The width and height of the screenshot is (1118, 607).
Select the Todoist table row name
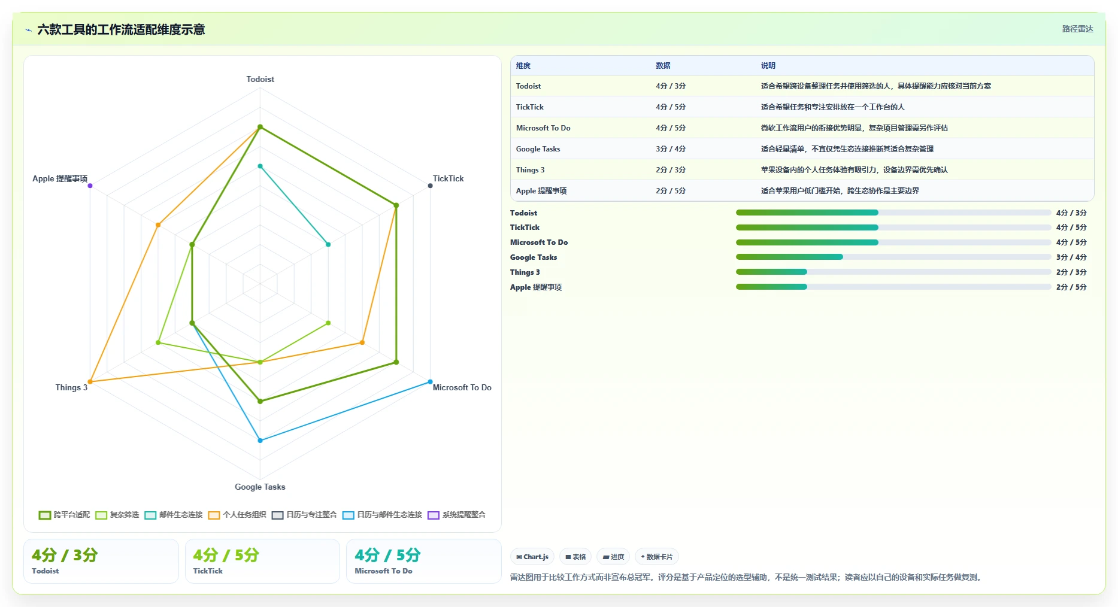point(528,86)
